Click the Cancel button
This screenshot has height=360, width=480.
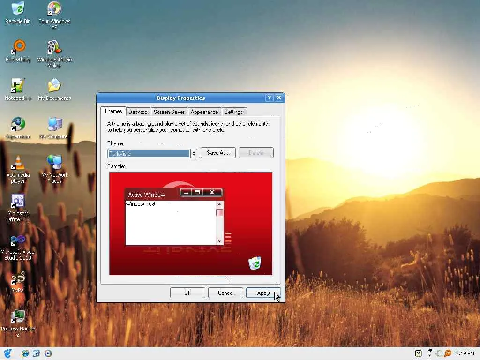click(x=225, y=293)
